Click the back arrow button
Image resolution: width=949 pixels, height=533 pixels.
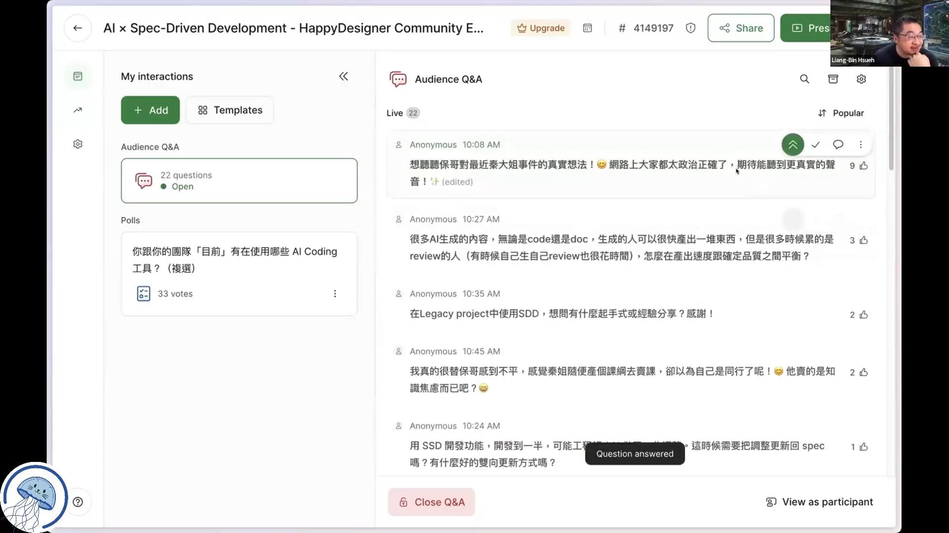(x=78, y=28)
